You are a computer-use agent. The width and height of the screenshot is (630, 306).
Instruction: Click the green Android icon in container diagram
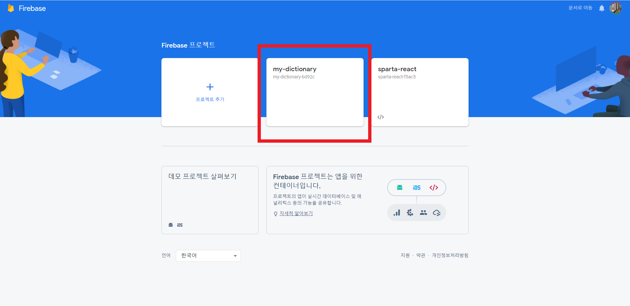400,187
